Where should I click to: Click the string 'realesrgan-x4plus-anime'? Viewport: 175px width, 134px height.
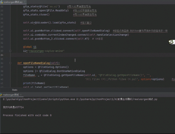[46, 51]
